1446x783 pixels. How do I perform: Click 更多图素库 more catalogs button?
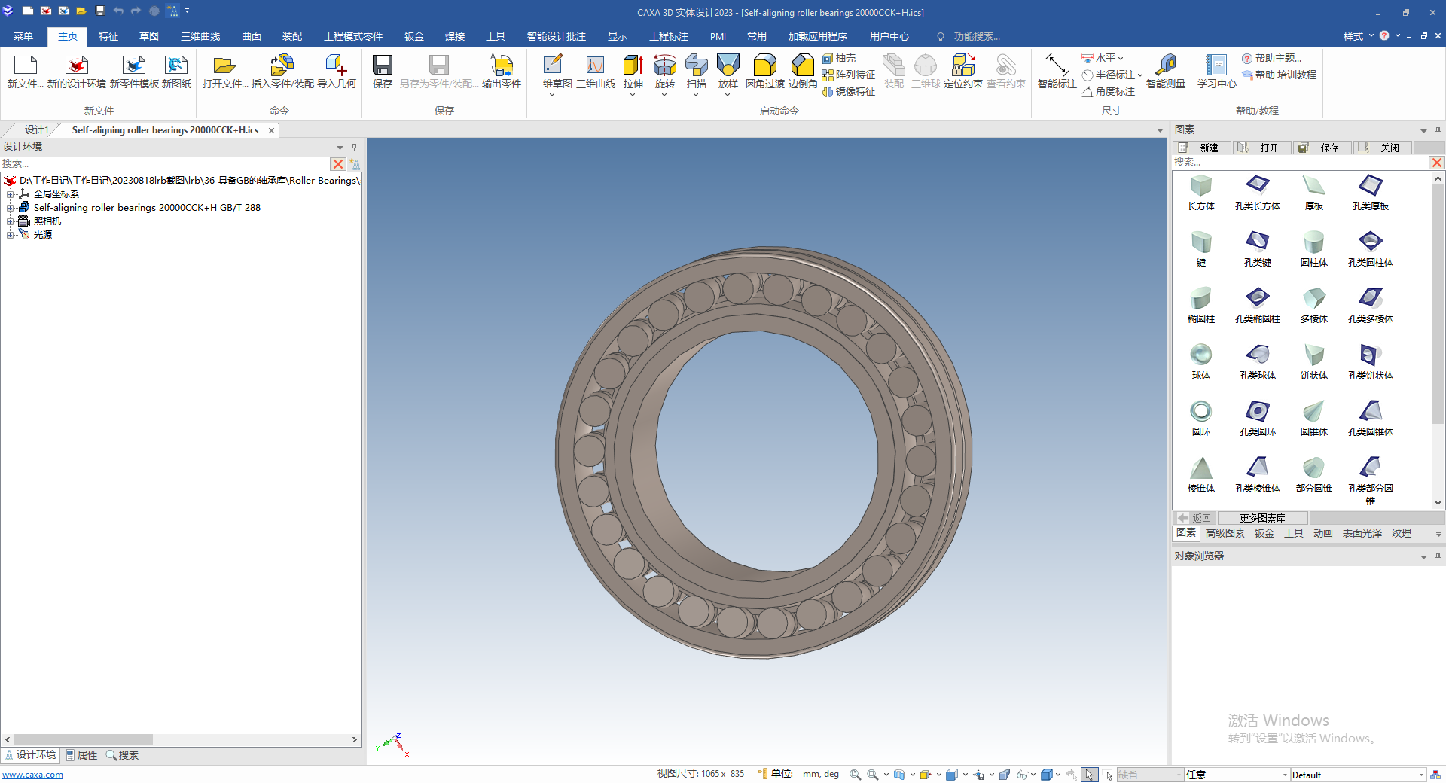click(1263, 518)
